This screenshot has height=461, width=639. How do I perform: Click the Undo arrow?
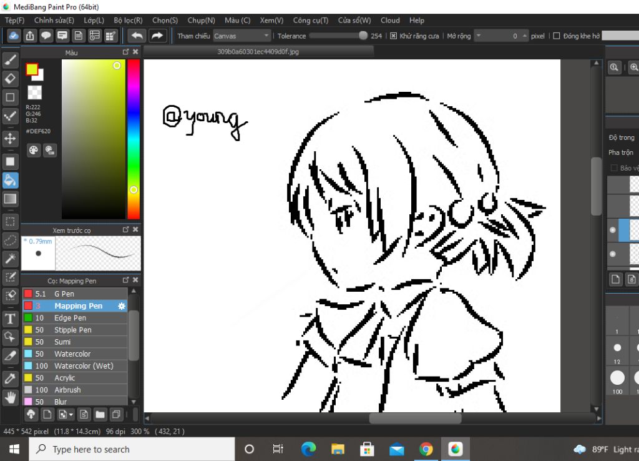[x=137, y=36]
